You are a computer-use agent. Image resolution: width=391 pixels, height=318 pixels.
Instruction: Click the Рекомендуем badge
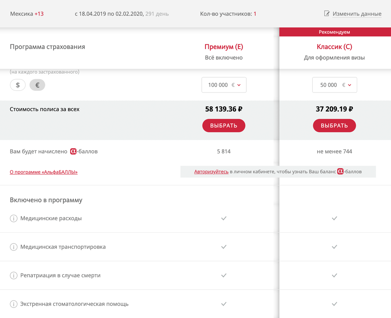pyautogui.click(x=334, y=32)
